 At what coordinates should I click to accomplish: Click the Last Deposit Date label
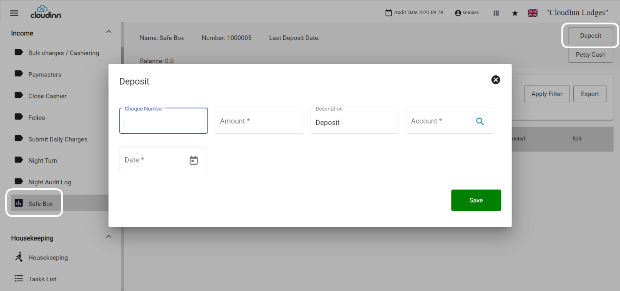click(x=294, y=38)
